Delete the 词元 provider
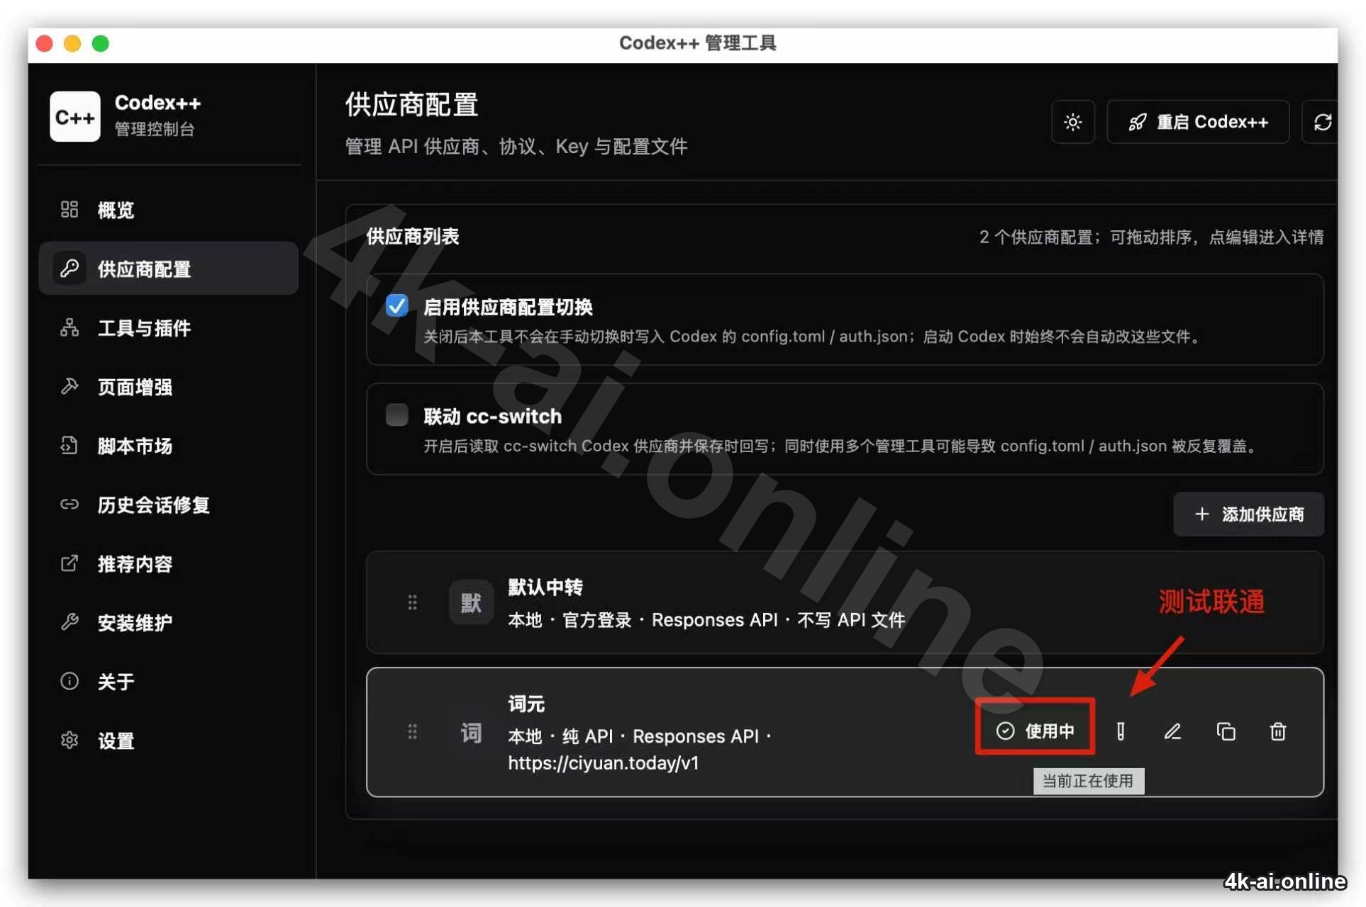 click(x=1278, y=731)
